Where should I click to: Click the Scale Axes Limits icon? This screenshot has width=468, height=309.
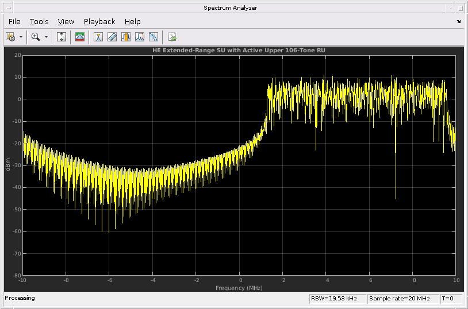coord(62,37)
